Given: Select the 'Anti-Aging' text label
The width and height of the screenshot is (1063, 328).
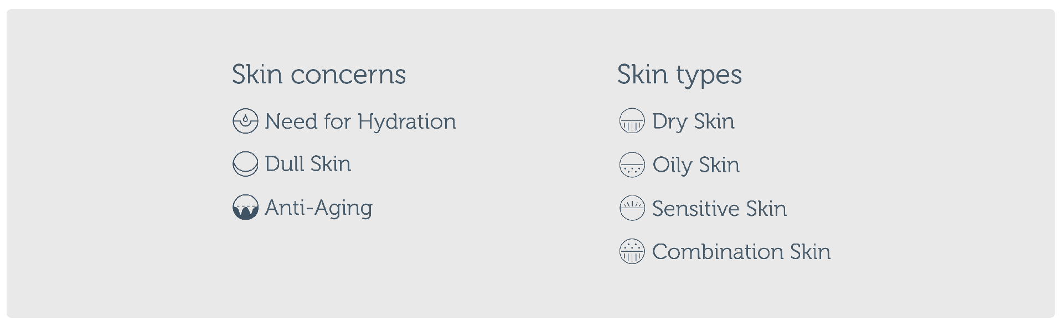Looking at the screenshot, I should click(x=318, y=208).
